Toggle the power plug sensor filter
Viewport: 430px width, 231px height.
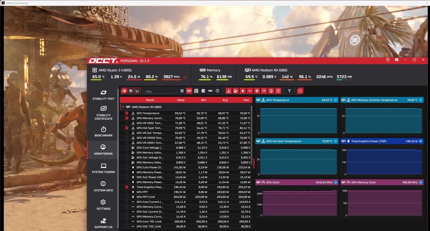[243, 91]
